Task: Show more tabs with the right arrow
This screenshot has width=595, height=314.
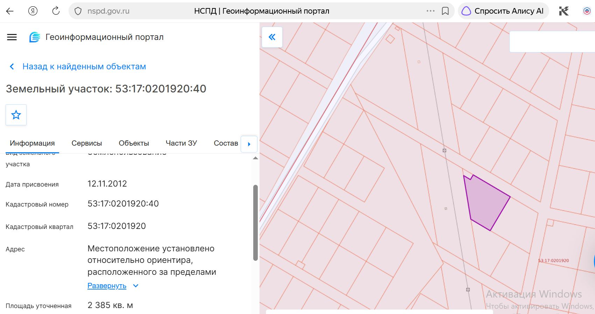Action: (x=249, y=144)
